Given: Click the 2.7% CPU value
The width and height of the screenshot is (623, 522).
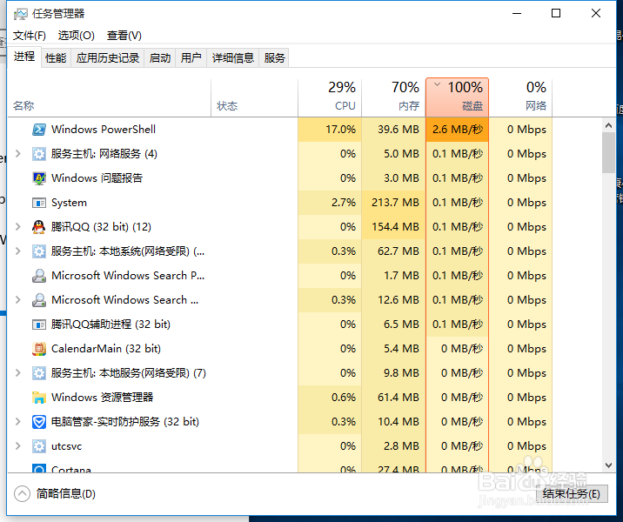Looking at the screenshot, I should coord(344,203).
